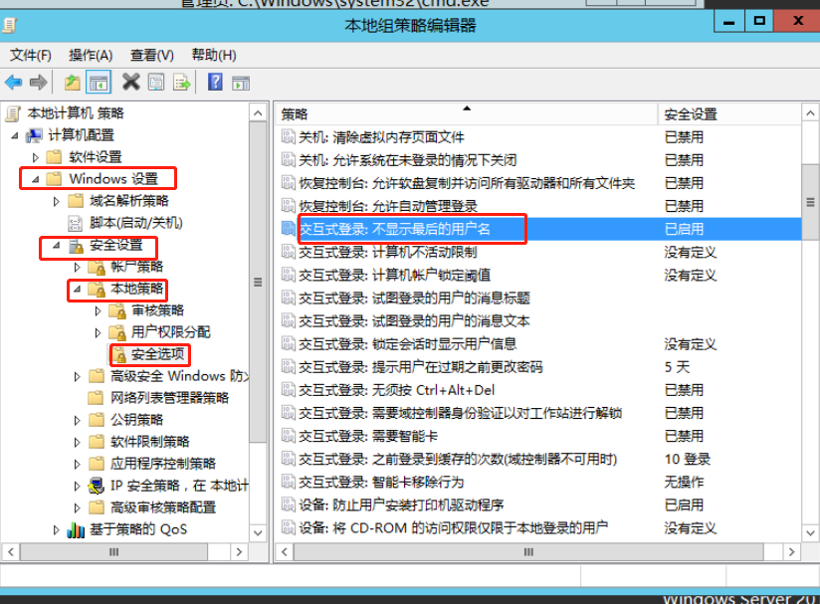Open Properties via the toolbar icon
Viewport: 820px width, 604px height.
156,83
